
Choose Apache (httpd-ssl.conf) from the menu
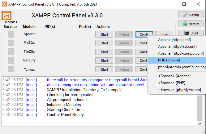click(x=177, y=47)
